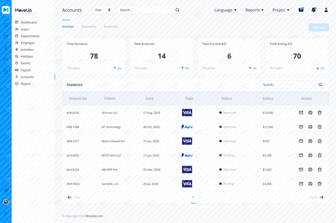This screenshot has width=336, height=223.
Task: Expand the Reports dropdown
Action: pos(255,10)
